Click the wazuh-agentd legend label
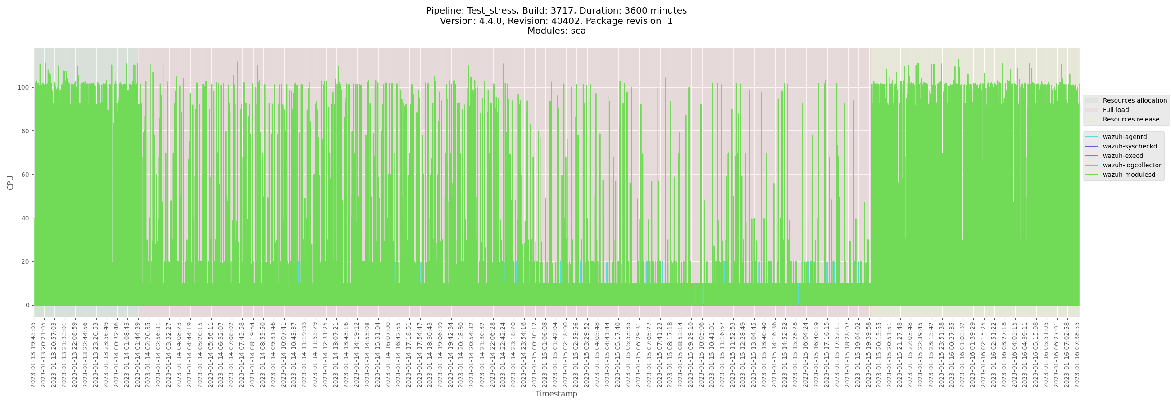Screen dimensions: 1171x405 coord(1125,137)
